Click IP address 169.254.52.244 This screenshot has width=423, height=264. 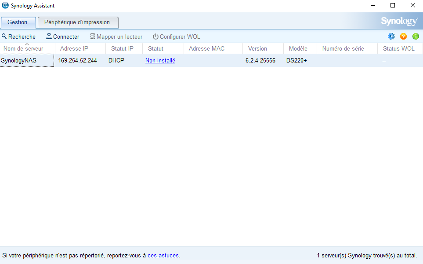pyautogui.click(x=77, y=61)
